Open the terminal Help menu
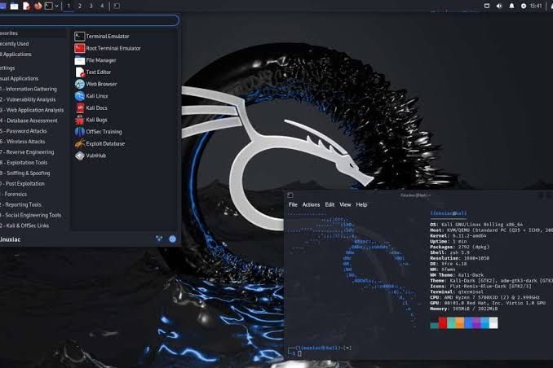This screenshot has height=368, width=553. (x=361, y=204)
